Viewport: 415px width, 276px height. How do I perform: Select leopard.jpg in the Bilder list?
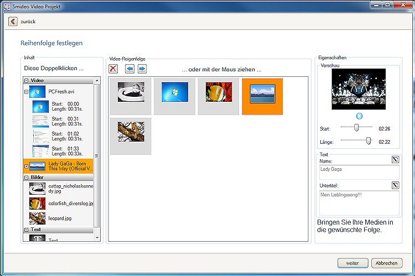[x=61, y=218]
